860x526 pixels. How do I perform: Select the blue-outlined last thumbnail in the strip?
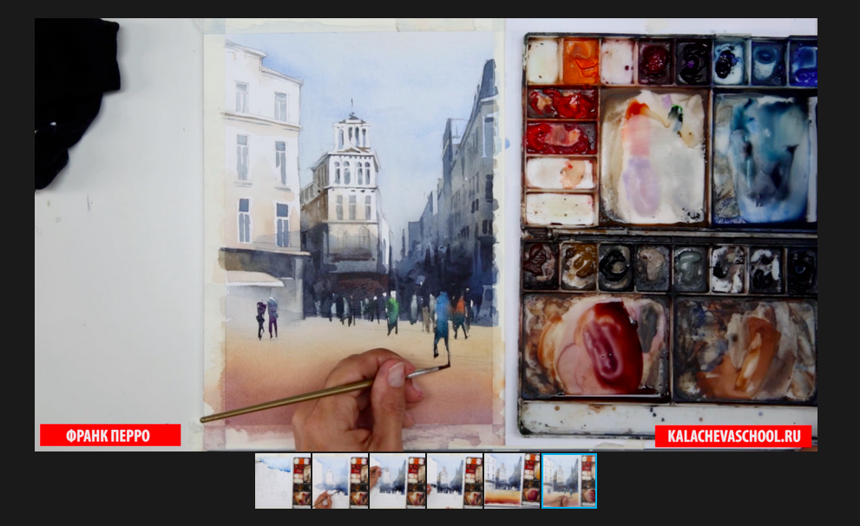coord(569,481)
